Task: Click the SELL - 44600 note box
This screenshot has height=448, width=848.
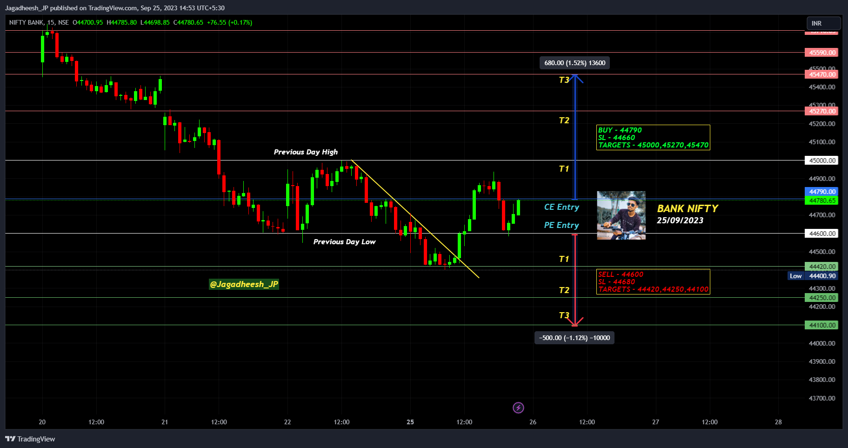Action: pos(653,281)
